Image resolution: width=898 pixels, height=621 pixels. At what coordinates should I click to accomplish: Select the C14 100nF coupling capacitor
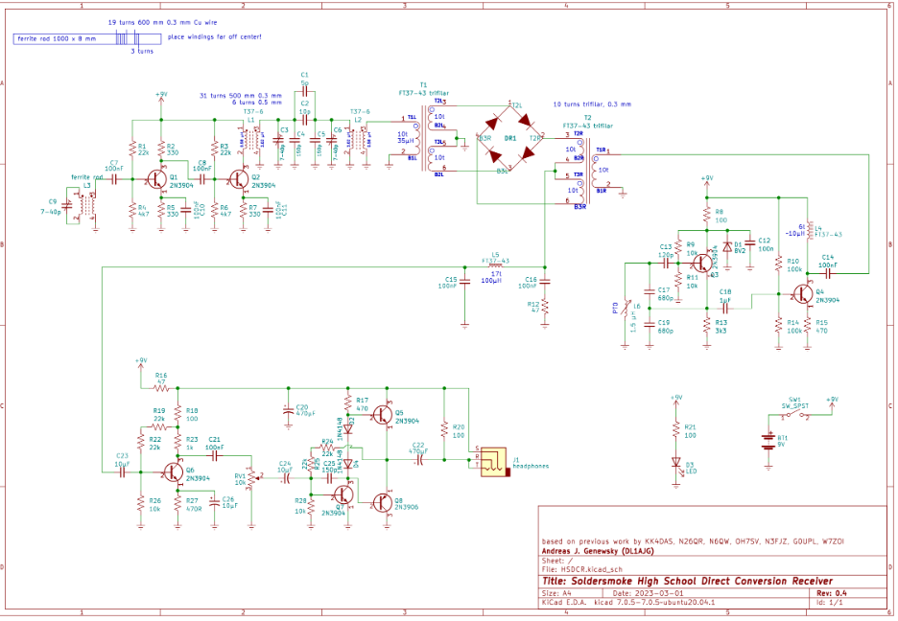[828, 273]
